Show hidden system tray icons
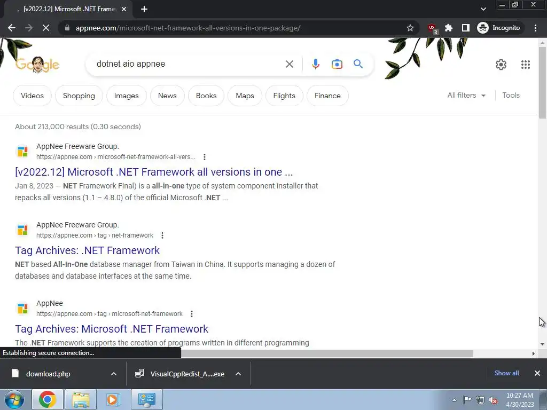 (454, 400)
